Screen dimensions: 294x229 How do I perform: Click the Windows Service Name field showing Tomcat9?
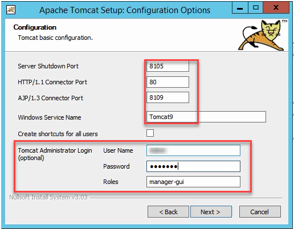[x=206, y=117]
